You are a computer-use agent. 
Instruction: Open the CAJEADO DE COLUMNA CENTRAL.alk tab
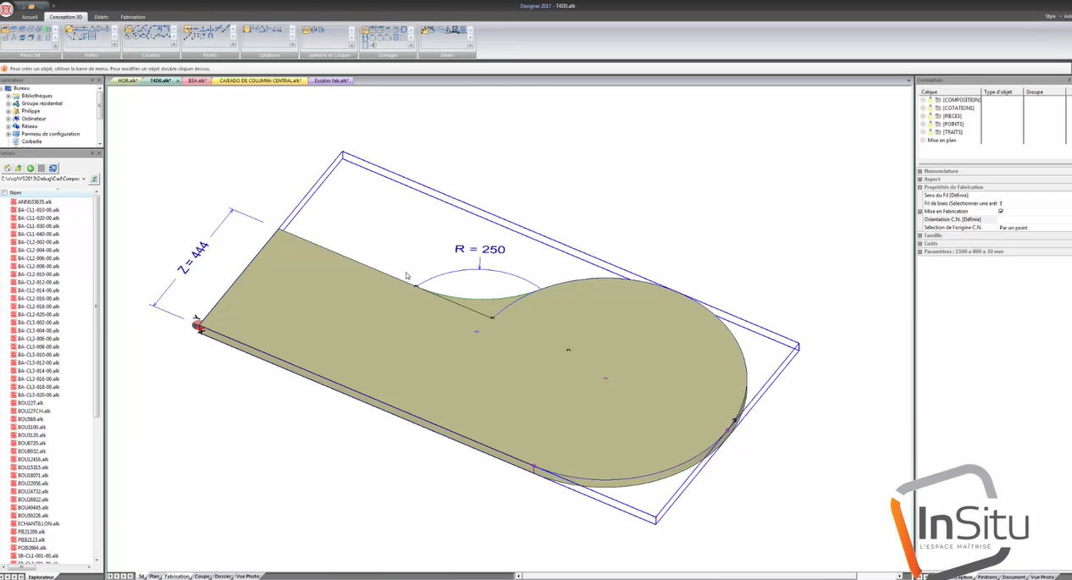coord(260,80)
